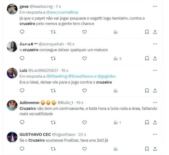Bookmark GUSTHAVO CEC's tweet
Screen dimensions: 169x155
click(147, 149)
